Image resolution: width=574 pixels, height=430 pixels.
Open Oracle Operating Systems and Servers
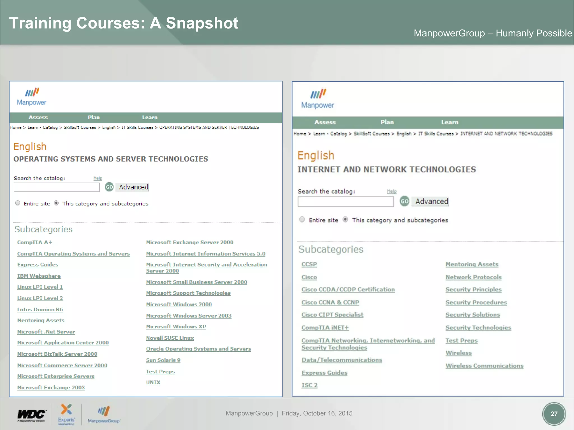click(198, 349)
